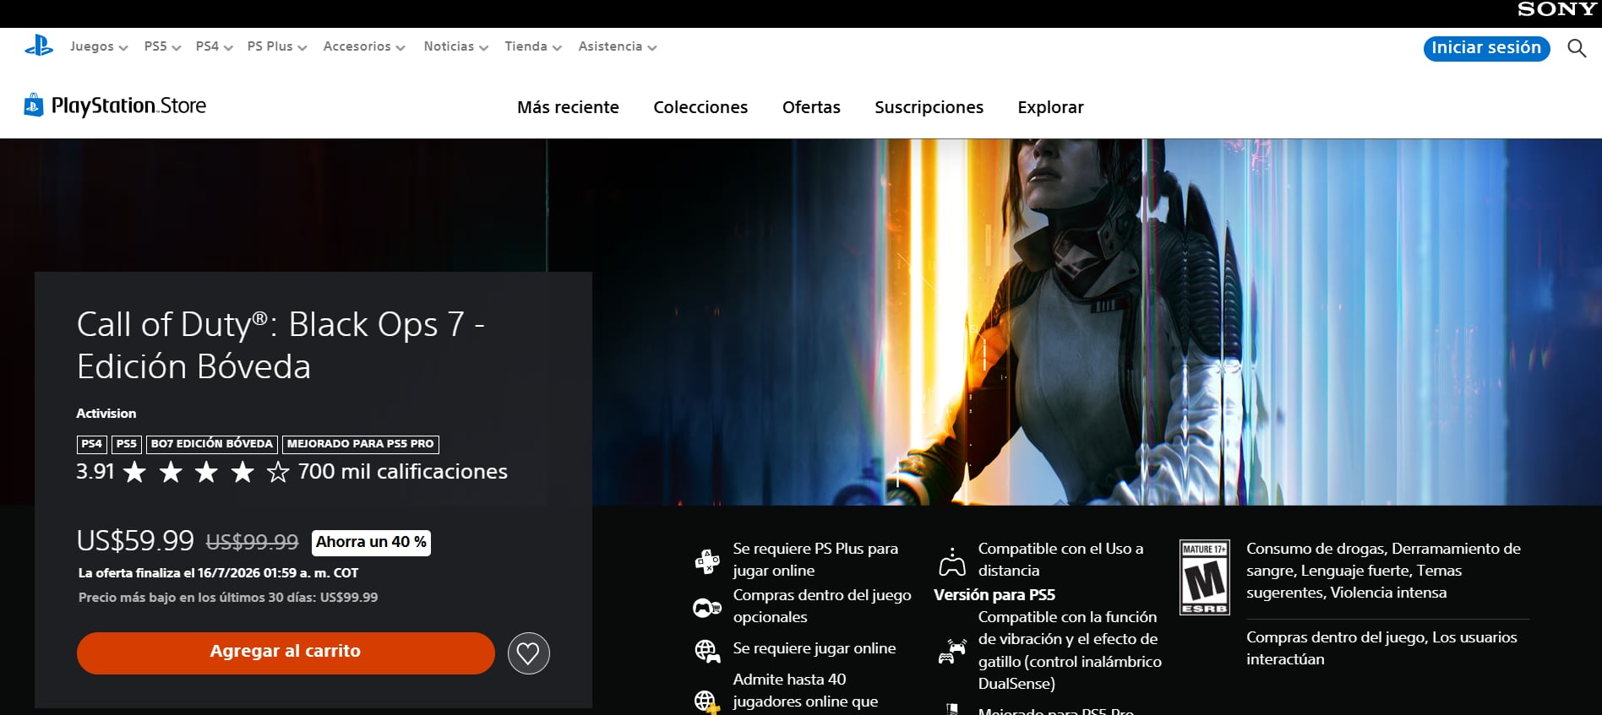The height and width of the screenshot is (715, 1602).
Task: Open the Colecciones tab
Action: click(x=700, y=107)
